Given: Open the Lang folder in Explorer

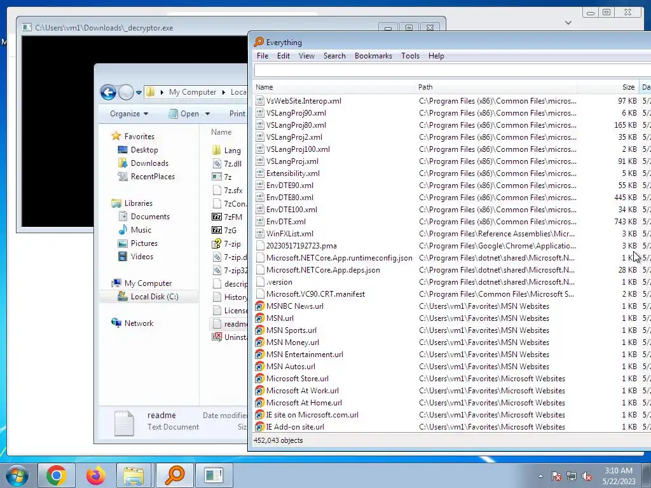Looking at the screenshot, I should click(232, 150).
